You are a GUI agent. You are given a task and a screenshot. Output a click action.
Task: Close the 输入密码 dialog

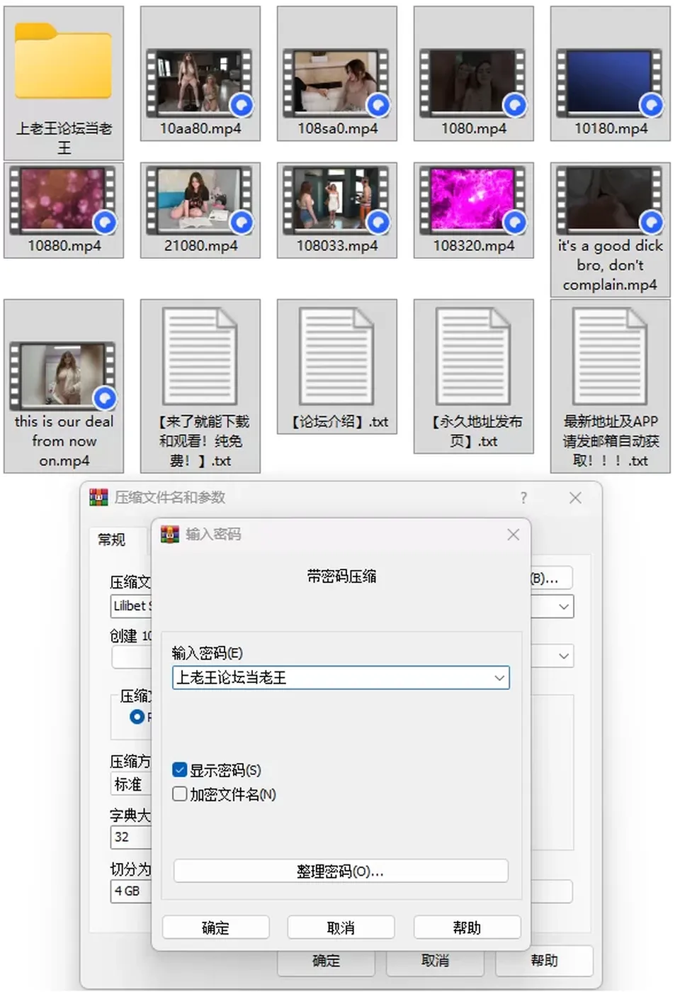coord(514,535)
